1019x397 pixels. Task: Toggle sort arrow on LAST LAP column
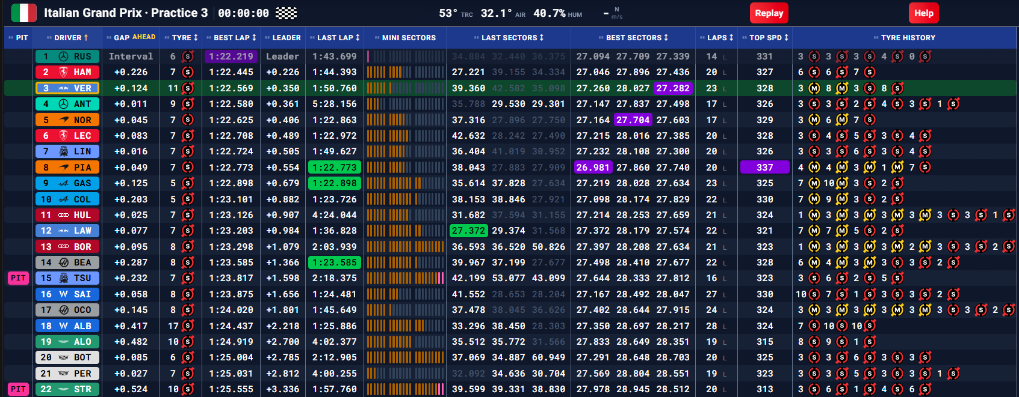click(x=358, y=38)
